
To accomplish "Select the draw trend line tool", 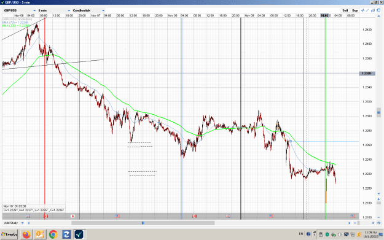I will (x=367, y=10).
